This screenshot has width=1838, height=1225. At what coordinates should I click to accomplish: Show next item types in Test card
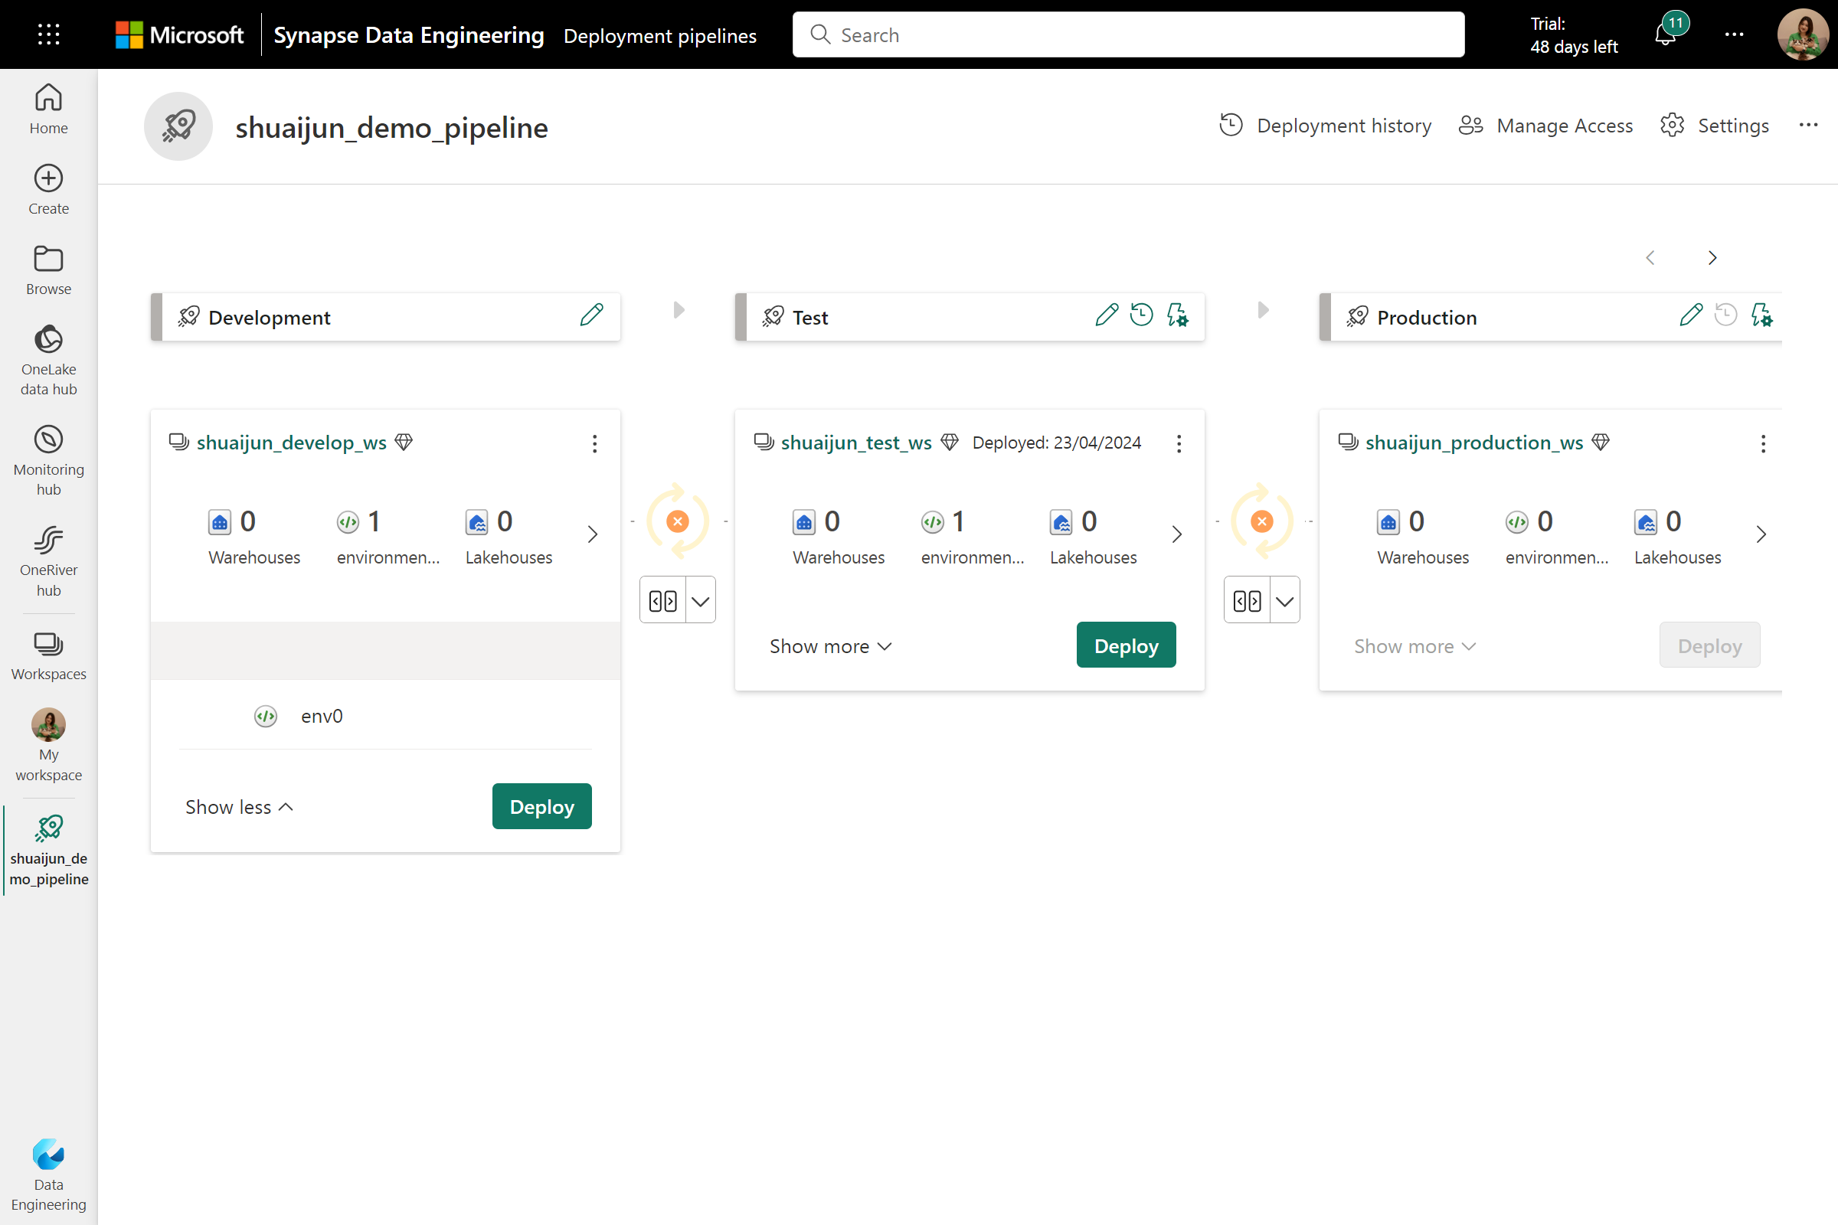click(x=1177, y=534)
